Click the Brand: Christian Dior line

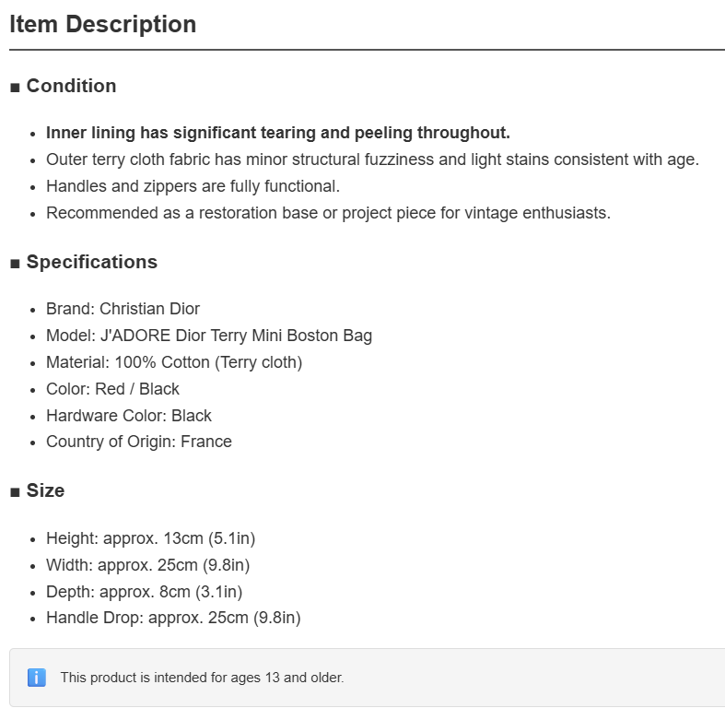pyautogui.click(x=123, y=309)
